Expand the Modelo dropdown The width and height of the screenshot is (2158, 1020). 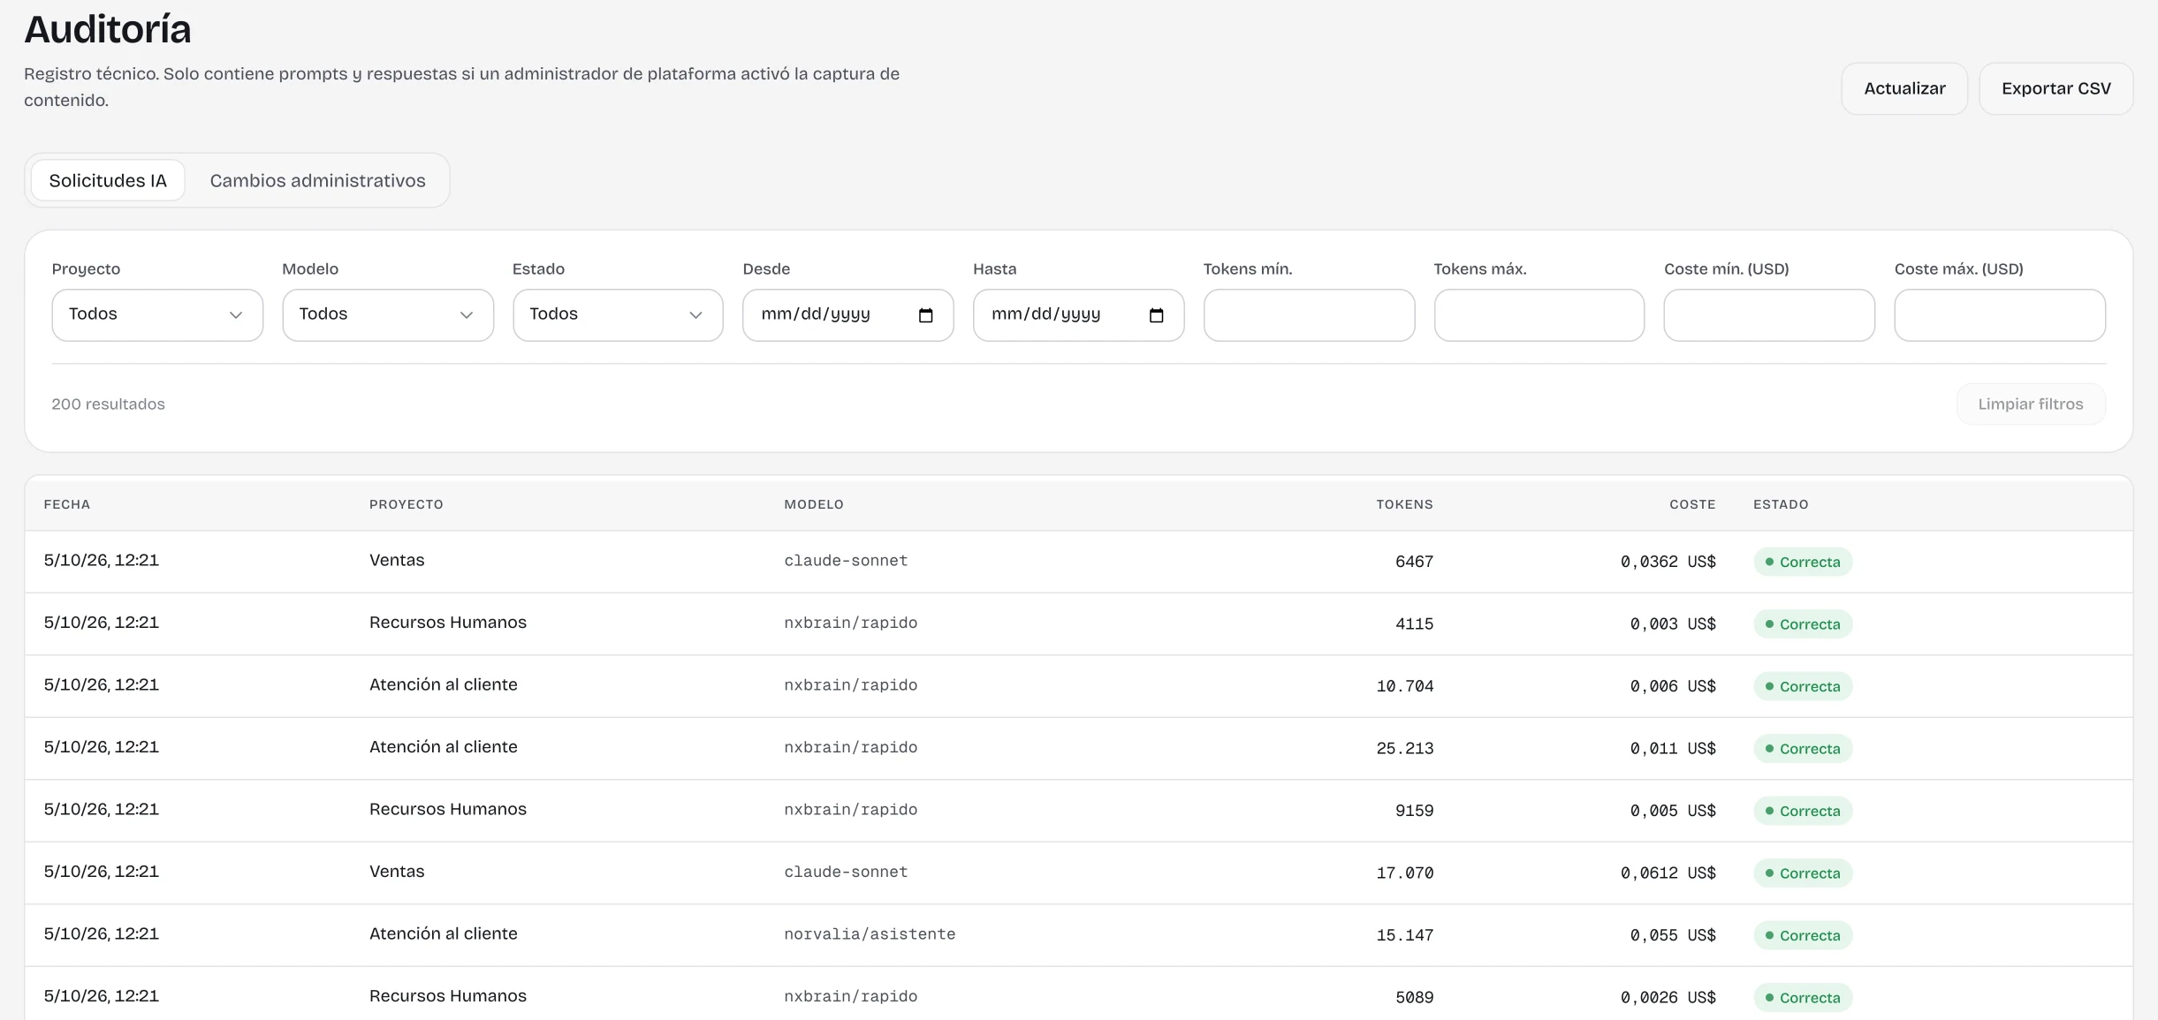[x=388, y=315]
